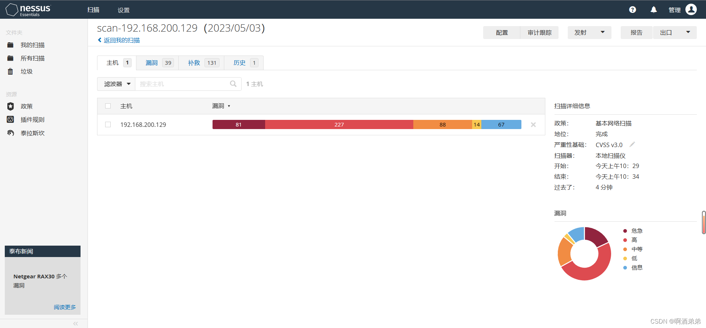Click the 政策 shield icon
This screenshot has width=706, height=328.
click(x=10, y=106)
